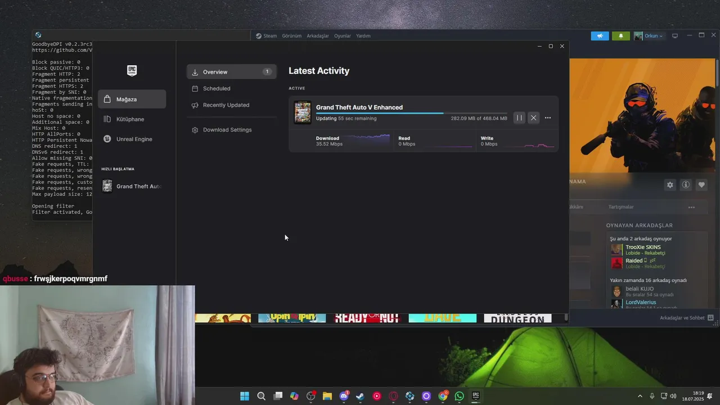Click the Epic Games Launcher taskbar icon
720x405 pixels.
476,396
